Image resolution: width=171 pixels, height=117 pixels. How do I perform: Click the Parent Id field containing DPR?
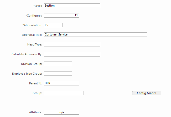click(x=61, y=83)
